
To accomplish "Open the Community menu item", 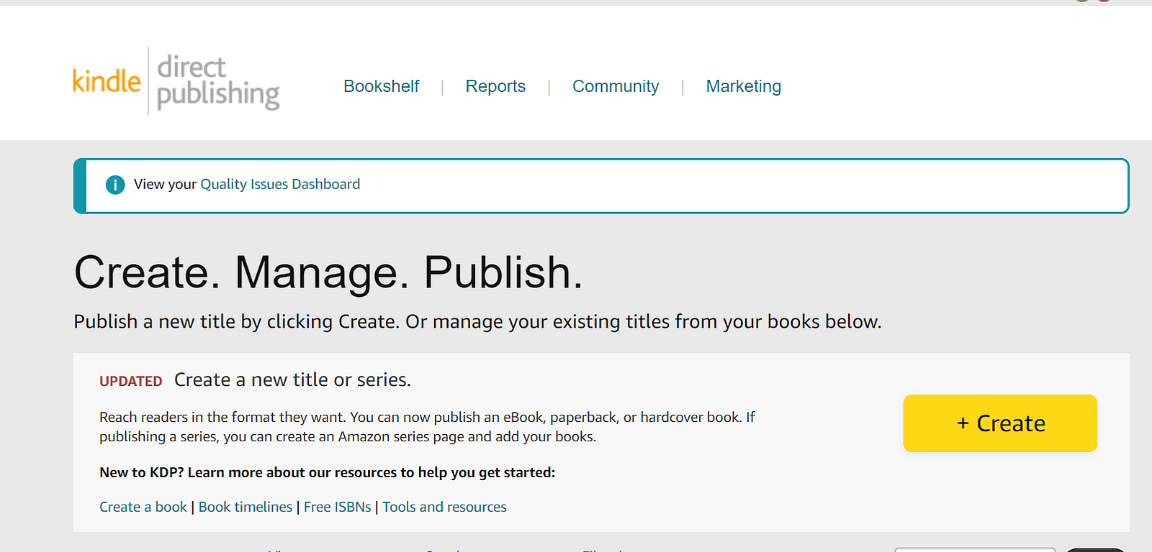I will point(616,86).
